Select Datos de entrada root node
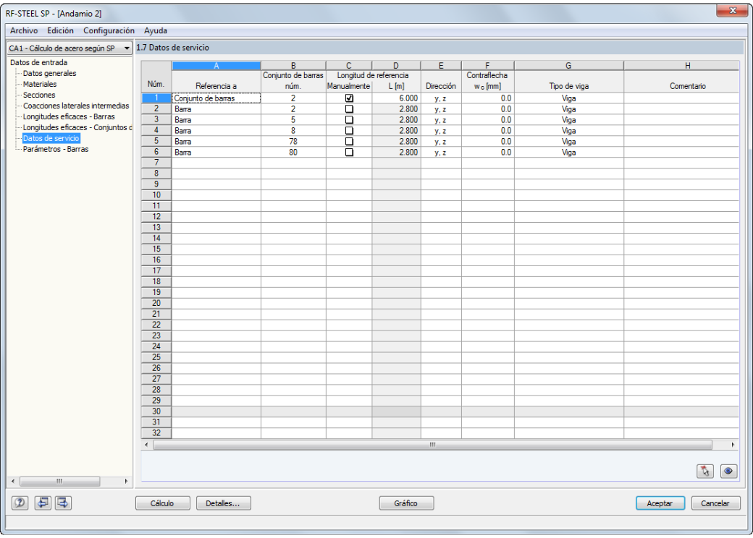The height and width of the screenshot is (538, 753). 38,62
